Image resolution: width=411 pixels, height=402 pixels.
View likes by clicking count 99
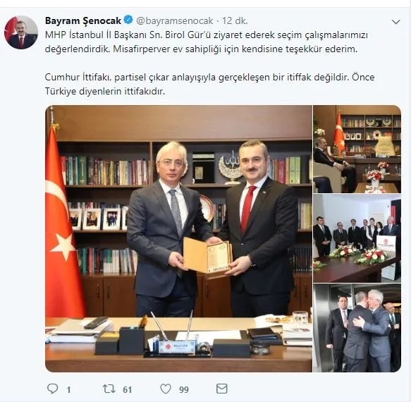[184, 390]
